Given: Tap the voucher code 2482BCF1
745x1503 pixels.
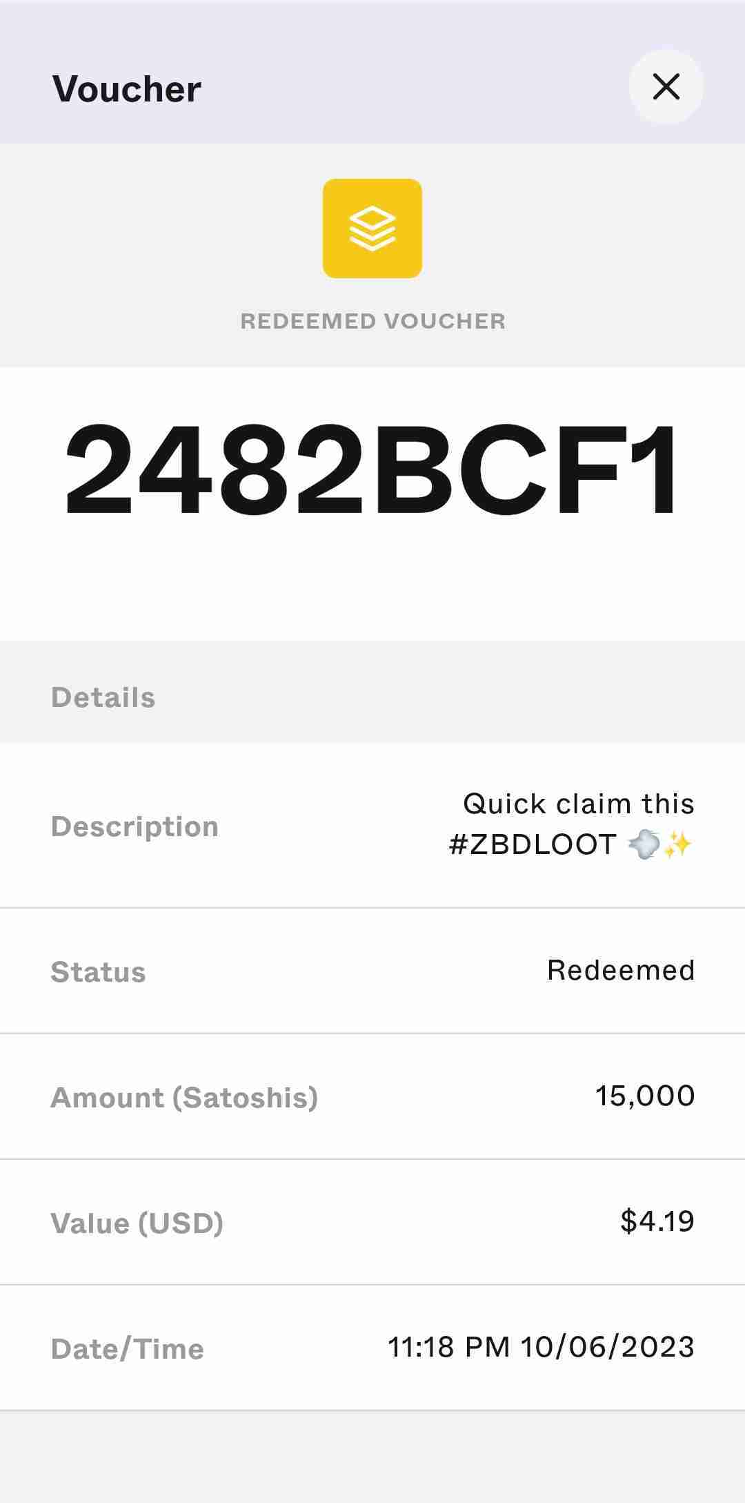Looking at the screenshot, I should pos(372,469).
